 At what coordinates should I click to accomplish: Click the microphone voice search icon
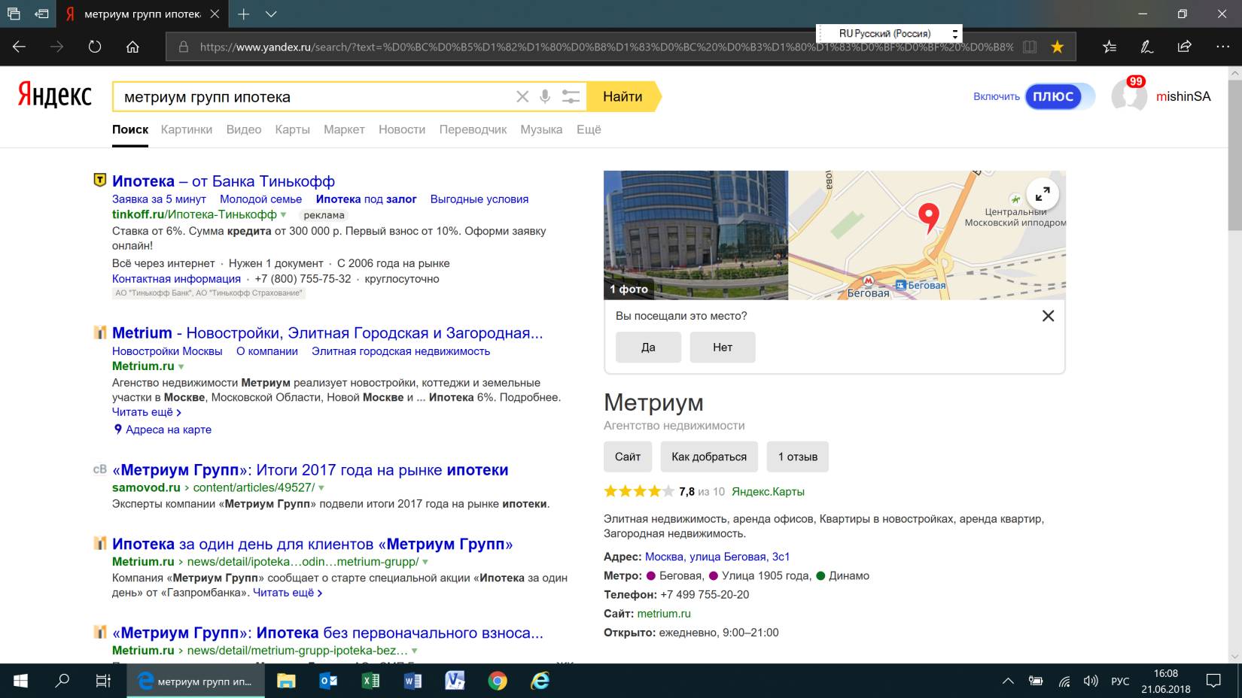click(545, 96)
